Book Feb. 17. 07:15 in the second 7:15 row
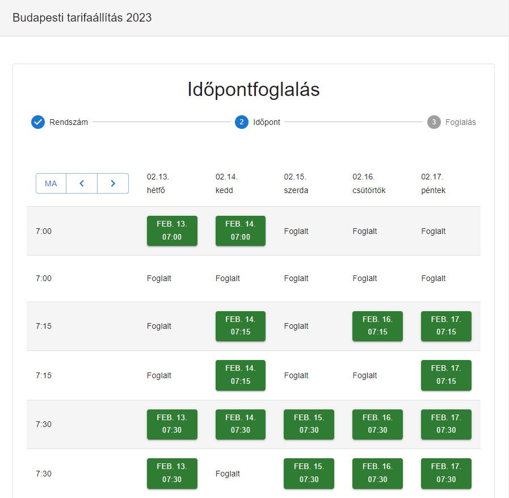 click(x=446, y=375)
